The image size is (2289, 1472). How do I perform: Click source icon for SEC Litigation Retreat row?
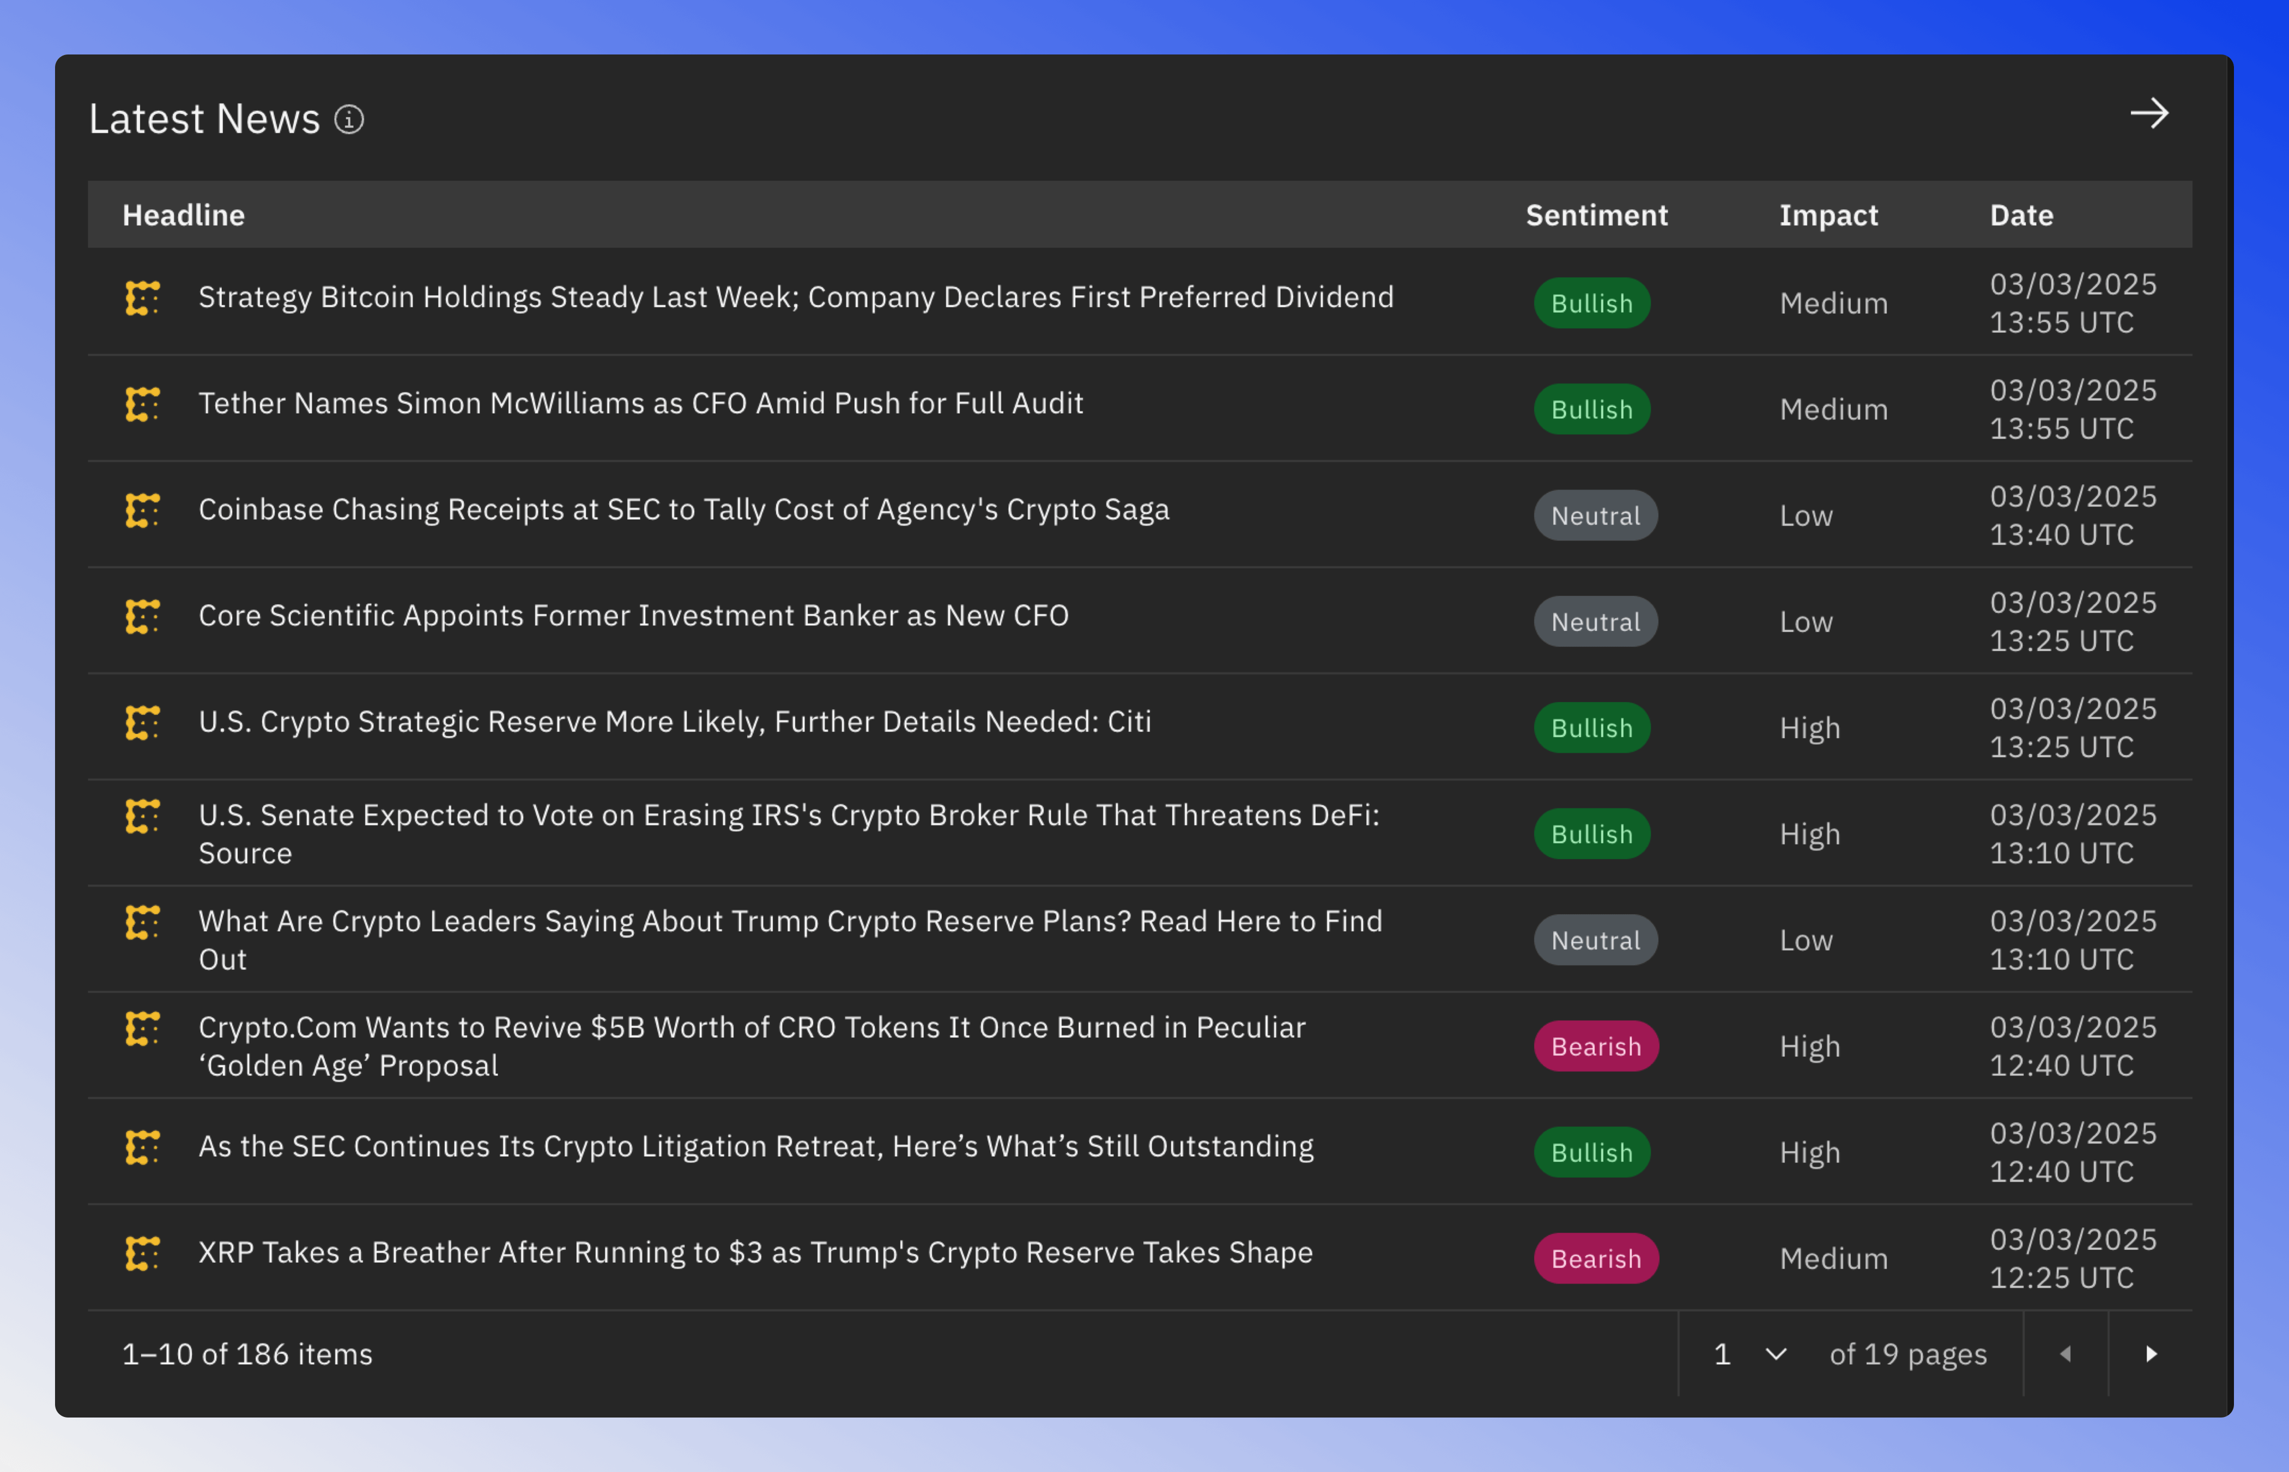142,1147
